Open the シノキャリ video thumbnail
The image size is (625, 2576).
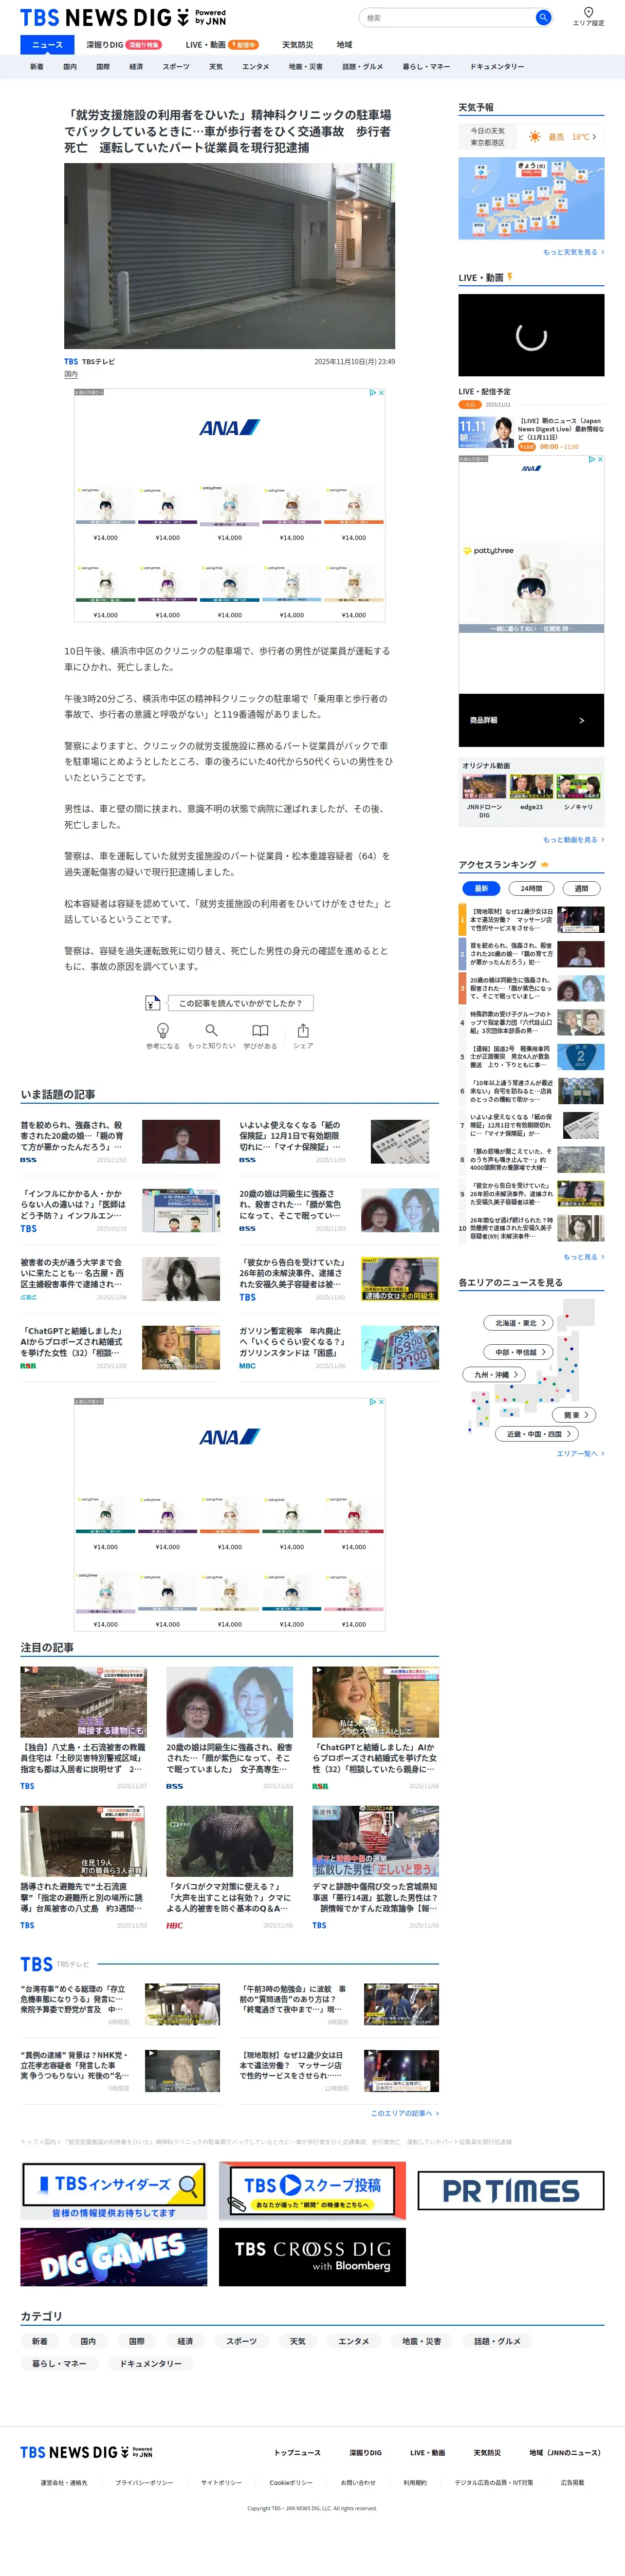pyautogui.click(x=578, y=787)
